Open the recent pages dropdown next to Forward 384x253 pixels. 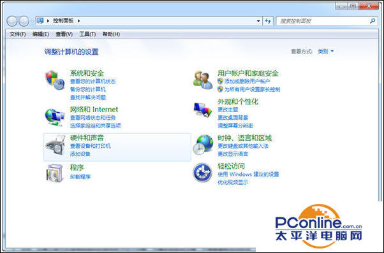click(x=32, y=21)
